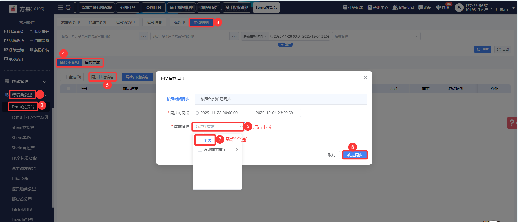
Task: Open the 最新抽检时间 dropdown
Action: click(255, 36)
